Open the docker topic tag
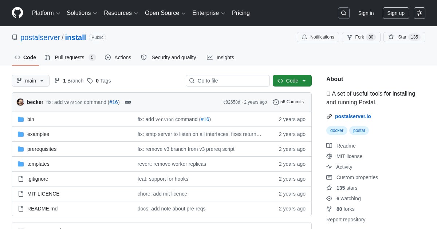The image size is (437, 229). pyautogui.click(x=337, y=130)
